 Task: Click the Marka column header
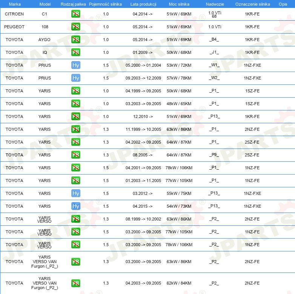pos(15,4)
